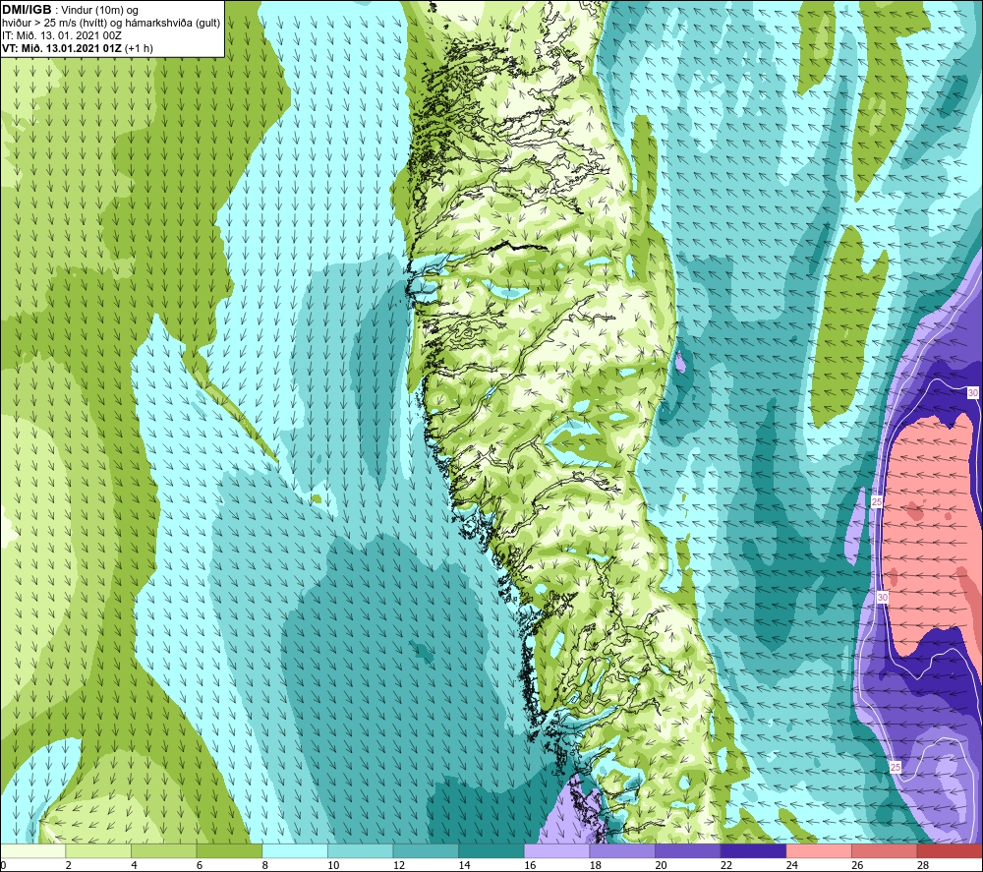Select the 2–4 m/s light green swatch
Viewport: 983px width, 872px height.
pyautogui.click(x=98, y=851)
